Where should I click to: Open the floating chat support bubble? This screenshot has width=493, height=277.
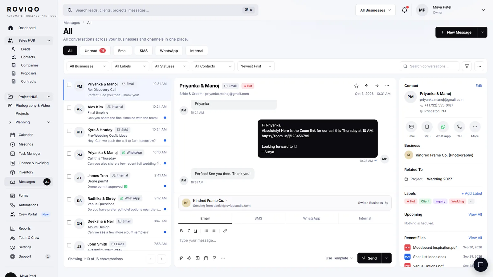(480, 265)
